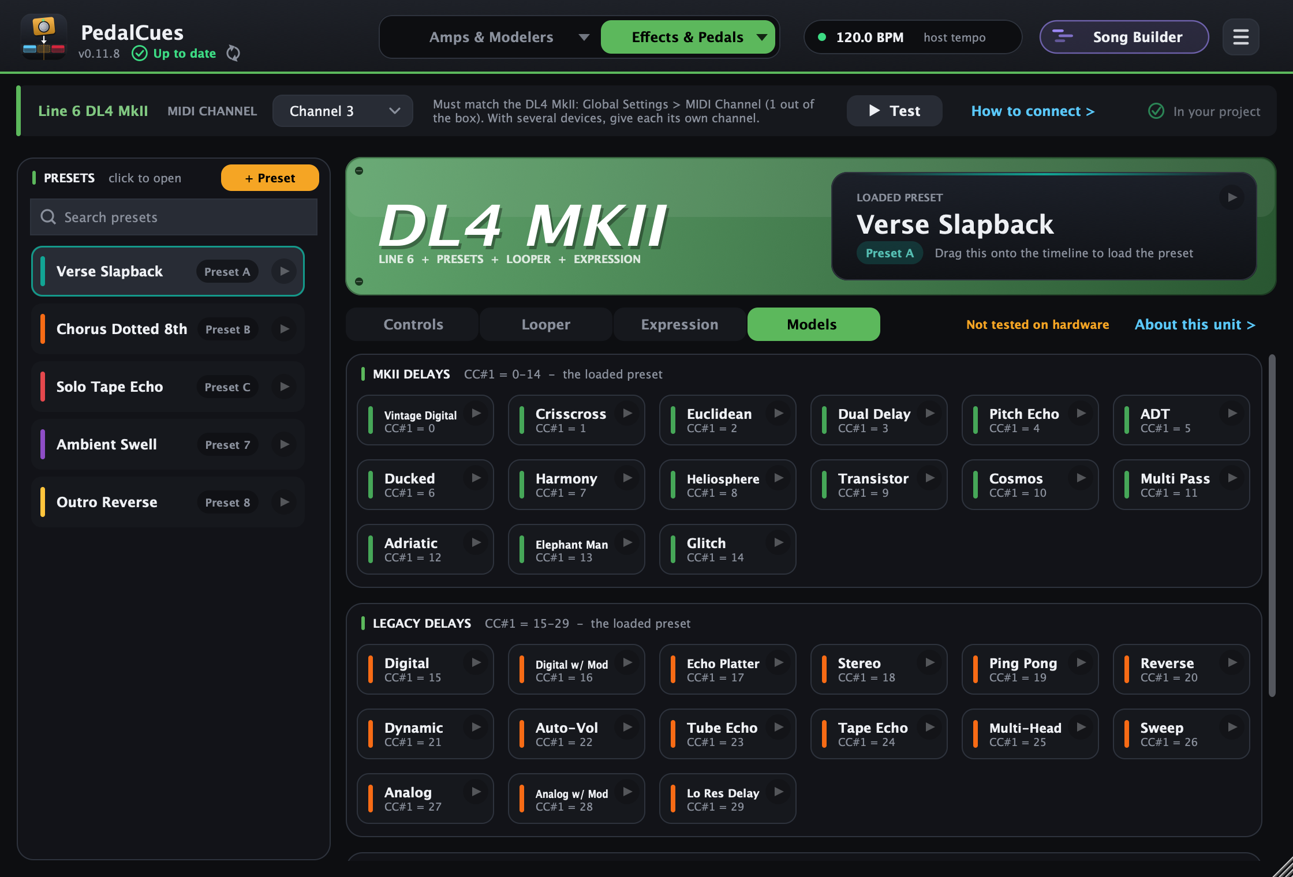The height and width of the screenshot is (877, 1293).
Task: Click the play arrow on Crisscross model
Action: tap(627, 413)
